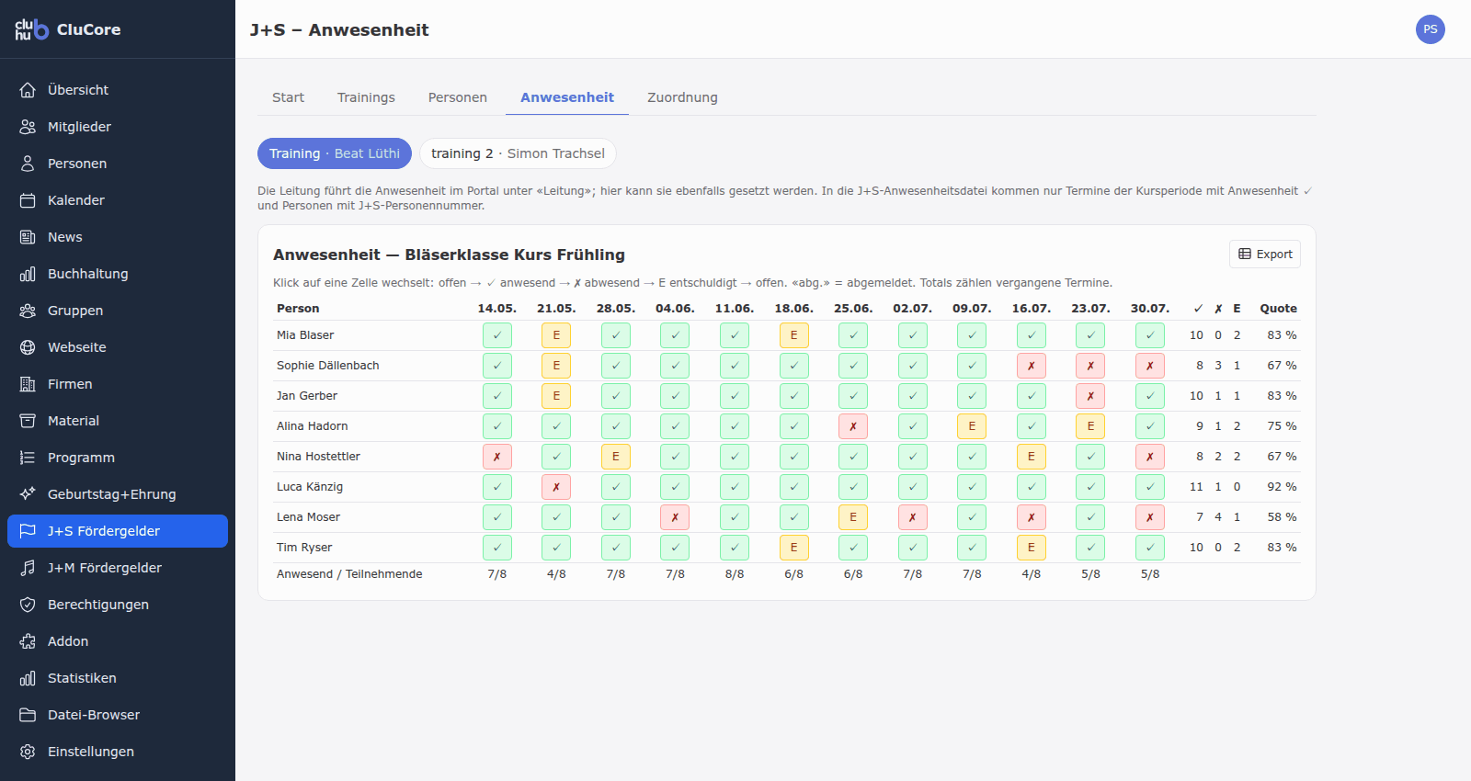Select the Gruppen icon
The height and width of the screenshot is (781, 1471).
pyautogui.click(x=28, y=311)
